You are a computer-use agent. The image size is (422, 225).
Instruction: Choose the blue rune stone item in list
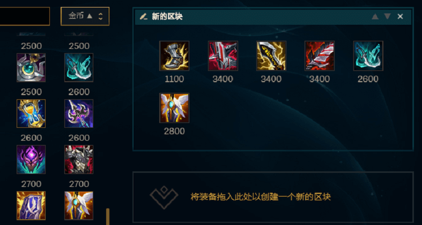coord(31,206)
